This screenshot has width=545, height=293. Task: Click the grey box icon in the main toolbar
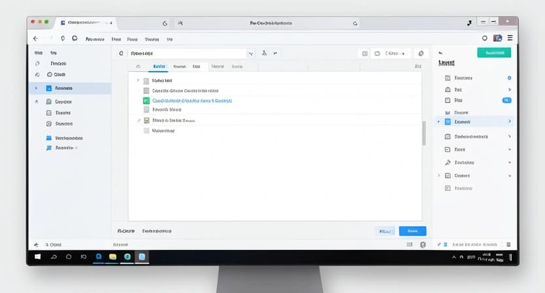[365, 54]
